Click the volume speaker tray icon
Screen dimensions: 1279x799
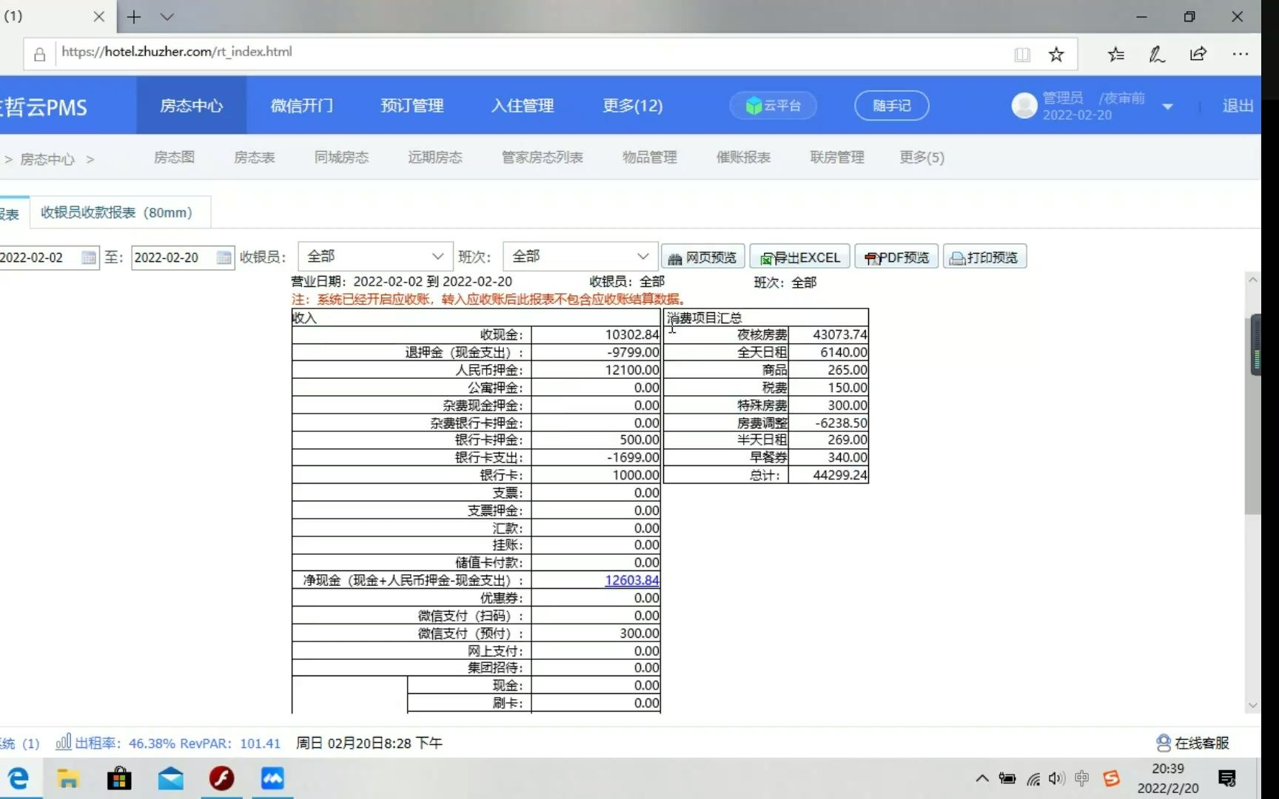[x=1057, y=778]
